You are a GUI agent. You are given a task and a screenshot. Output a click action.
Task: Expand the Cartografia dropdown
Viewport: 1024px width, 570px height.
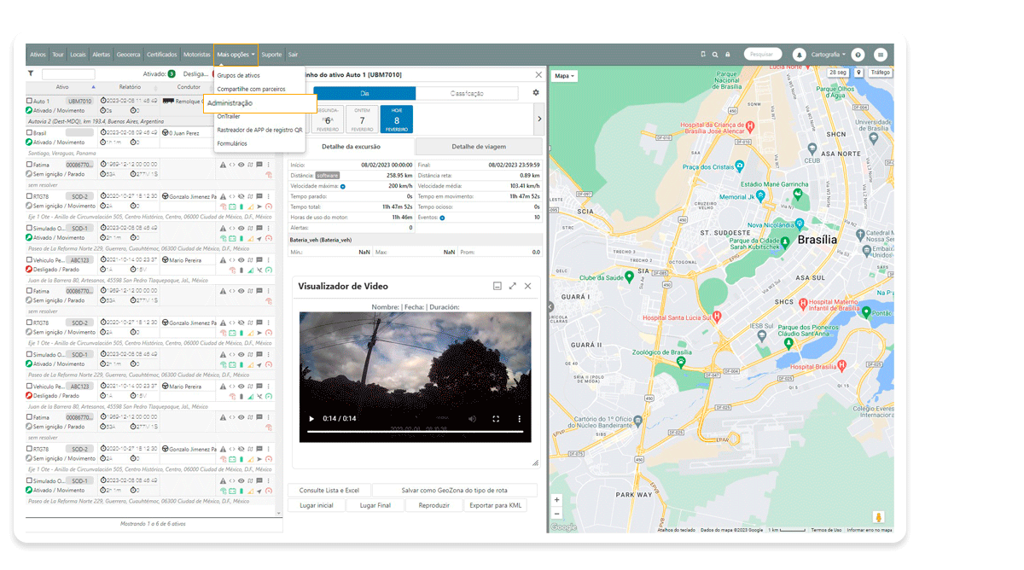[x=829, y=55]
